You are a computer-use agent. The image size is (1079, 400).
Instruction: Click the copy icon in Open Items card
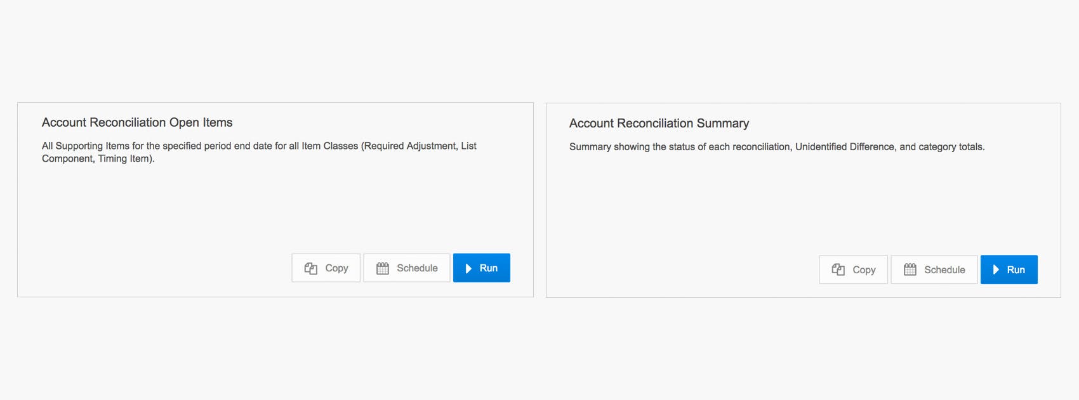pos(310,268)
